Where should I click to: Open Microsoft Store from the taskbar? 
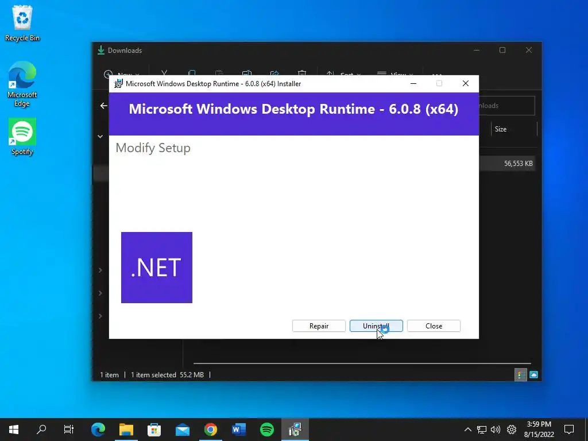[154, 430]
